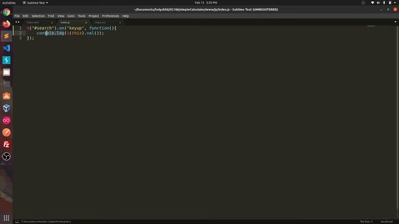The image size is (399, 224).
Task: Open Files manager from dock
Action: click(6, 72)
